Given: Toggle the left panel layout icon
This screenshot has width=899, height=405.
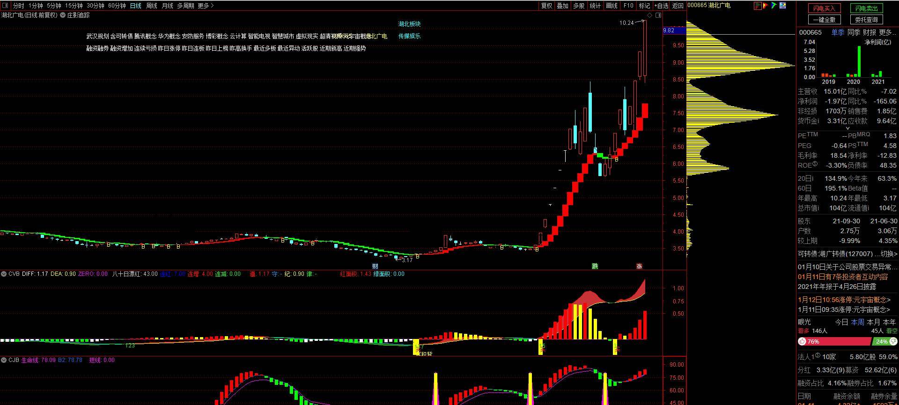Looking at the screenshot, I should [6, 6].
